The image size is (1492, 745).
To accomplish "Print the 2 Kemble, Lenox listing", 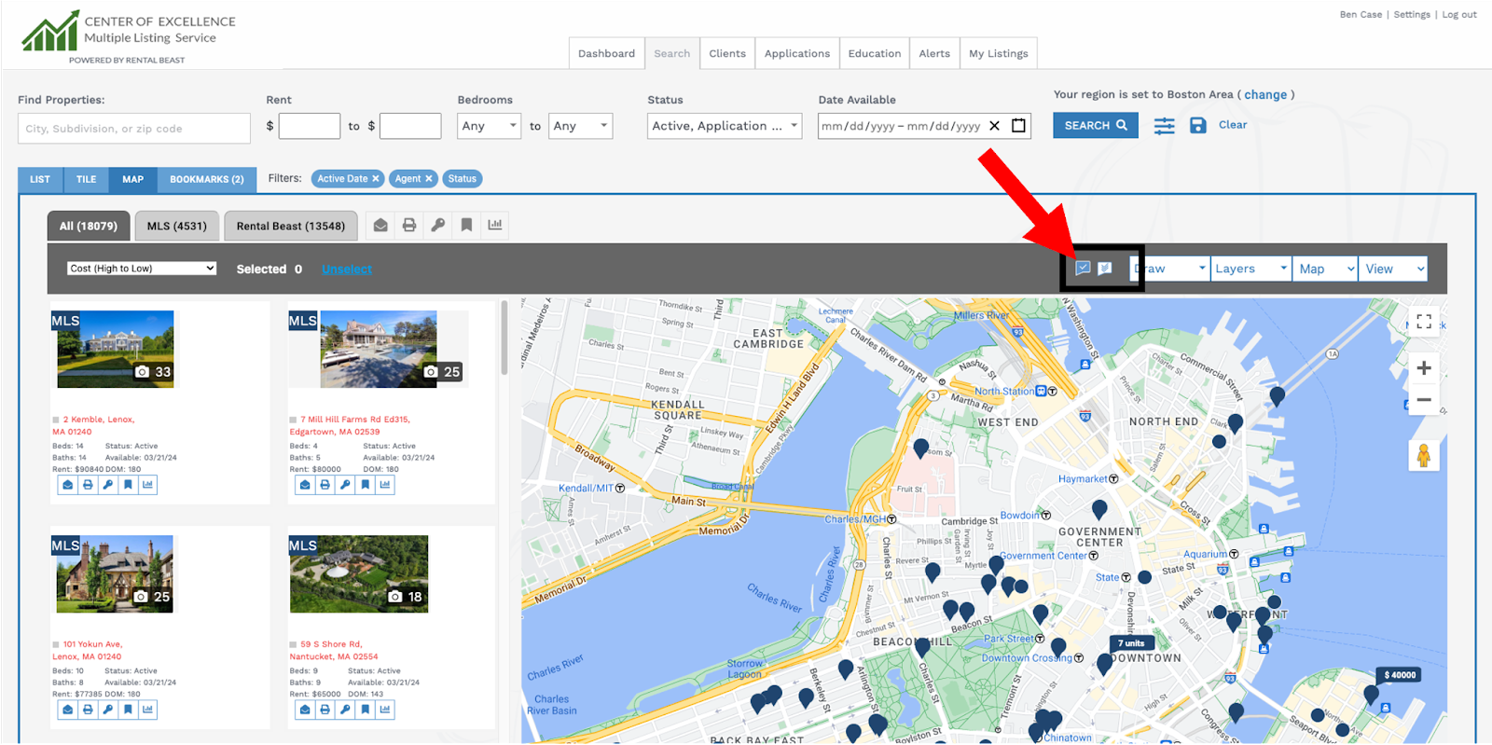I will coord(88,485).
